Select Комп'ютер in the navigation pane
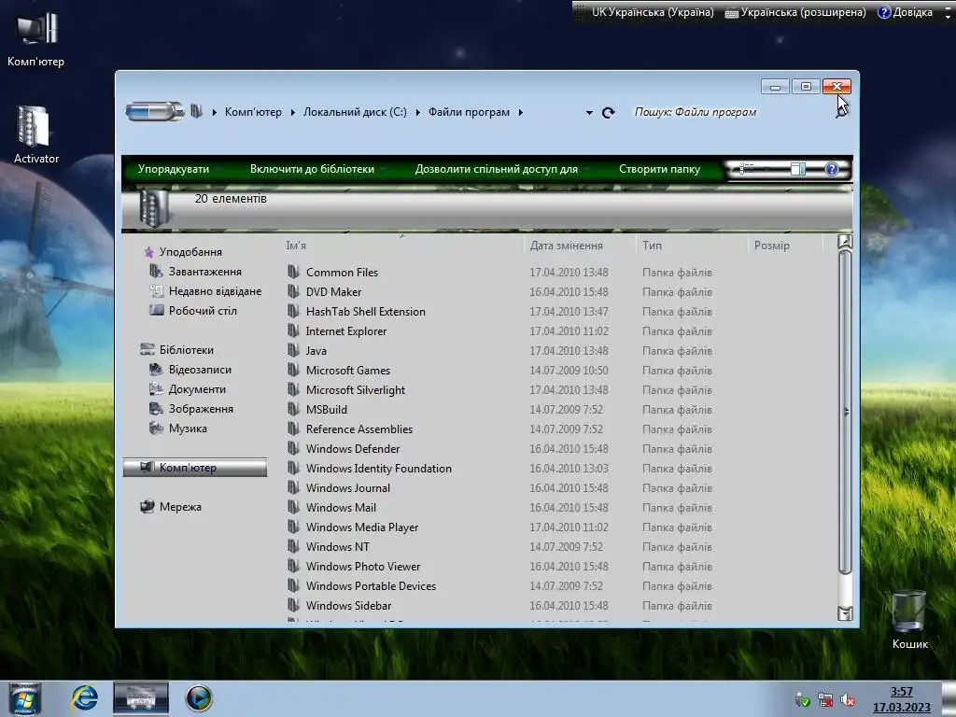Image resolution: width=956 pixels, height=717 pixels. click(195, 468)
